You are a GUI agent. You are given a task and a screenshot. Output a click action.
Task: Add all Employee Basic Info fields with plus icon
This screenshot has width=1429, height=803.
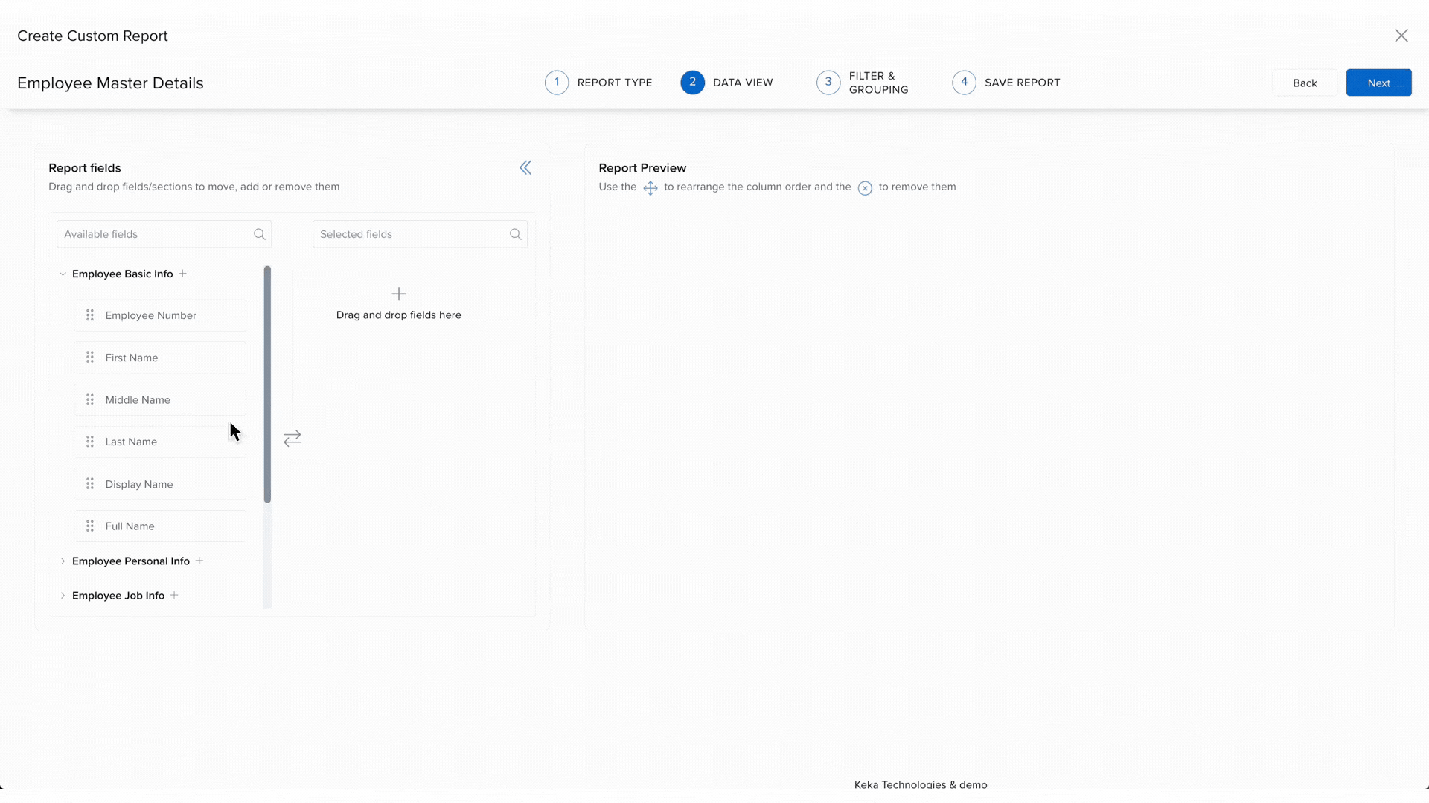pyautogui.click(x=183, y=274)
